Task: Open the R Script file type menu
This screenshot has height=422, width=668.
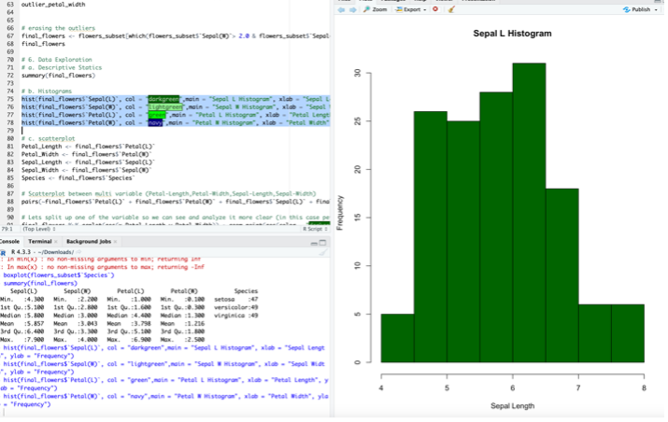Action: click(313, 229)
